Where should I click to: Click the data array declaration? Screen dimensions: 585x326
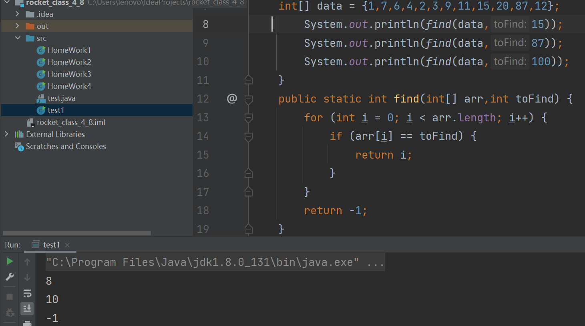pos(419,6)
